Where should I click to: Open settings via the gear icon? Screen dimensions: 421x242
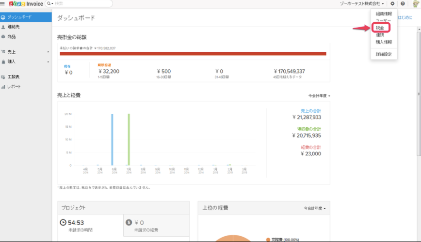[x=392, y=4]
